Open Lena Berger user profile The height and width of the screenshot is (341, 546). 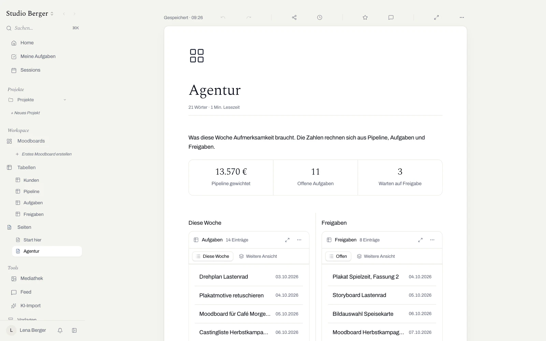(26, 330)
